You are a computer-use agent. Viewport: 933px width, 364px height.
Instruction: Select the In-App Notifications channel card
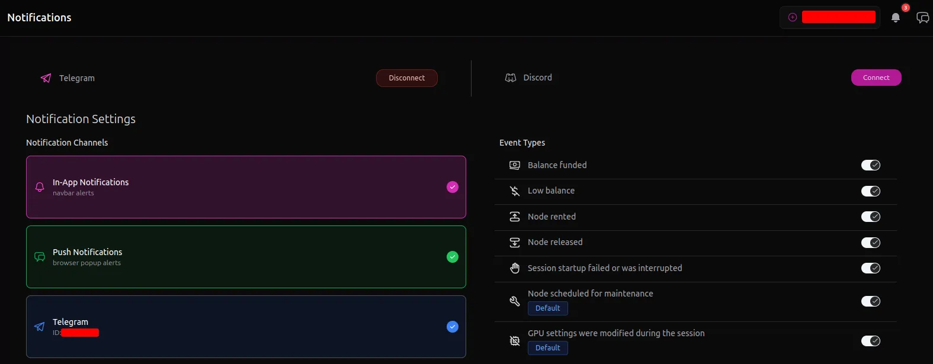click(x=246, y=187)
